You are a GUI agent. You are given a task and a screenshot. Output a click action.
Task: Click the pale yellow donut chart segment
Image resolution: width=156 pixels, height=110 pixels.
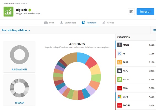(95, 70)
